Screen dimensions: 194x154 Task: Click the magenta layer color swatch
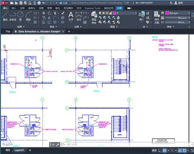click(x=115, y=13)
